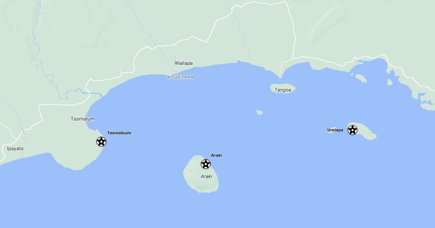Select the Araki star marker icon
The image size is (435, 228).
tap(206, 164)
